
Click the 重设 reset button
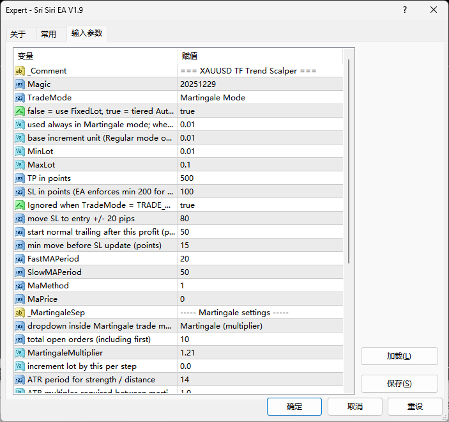(x=415, y=406)
